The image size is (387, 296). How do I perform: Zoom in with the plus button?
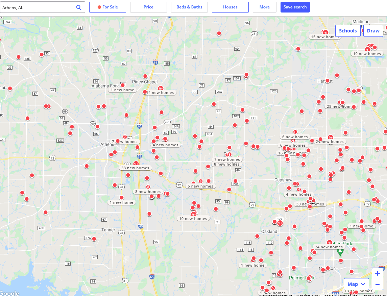point(378,273)
